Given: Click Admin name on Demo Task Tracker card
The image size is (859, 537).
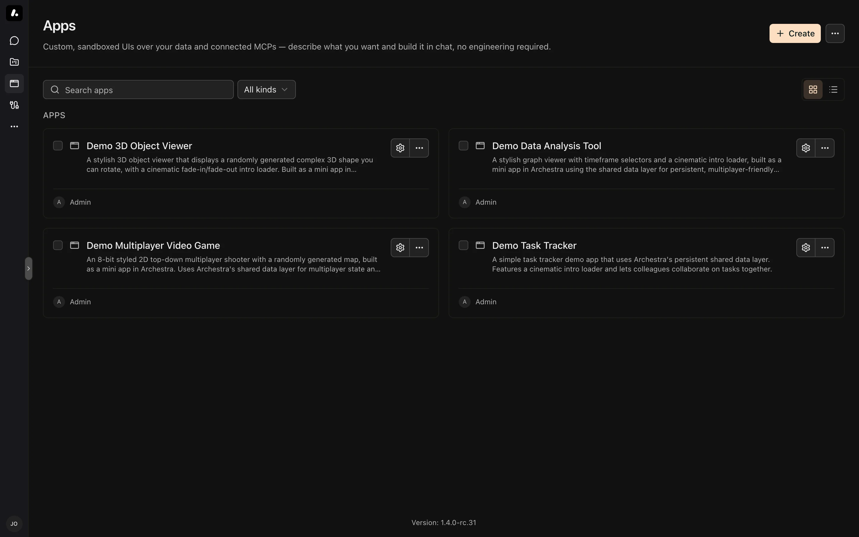Looking at the screenshot, I should pyautogui.click(x=486, y=302).
